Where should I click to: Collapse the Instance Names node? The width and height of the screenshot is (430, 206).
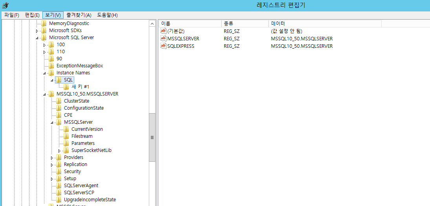[x=45, y=73]
